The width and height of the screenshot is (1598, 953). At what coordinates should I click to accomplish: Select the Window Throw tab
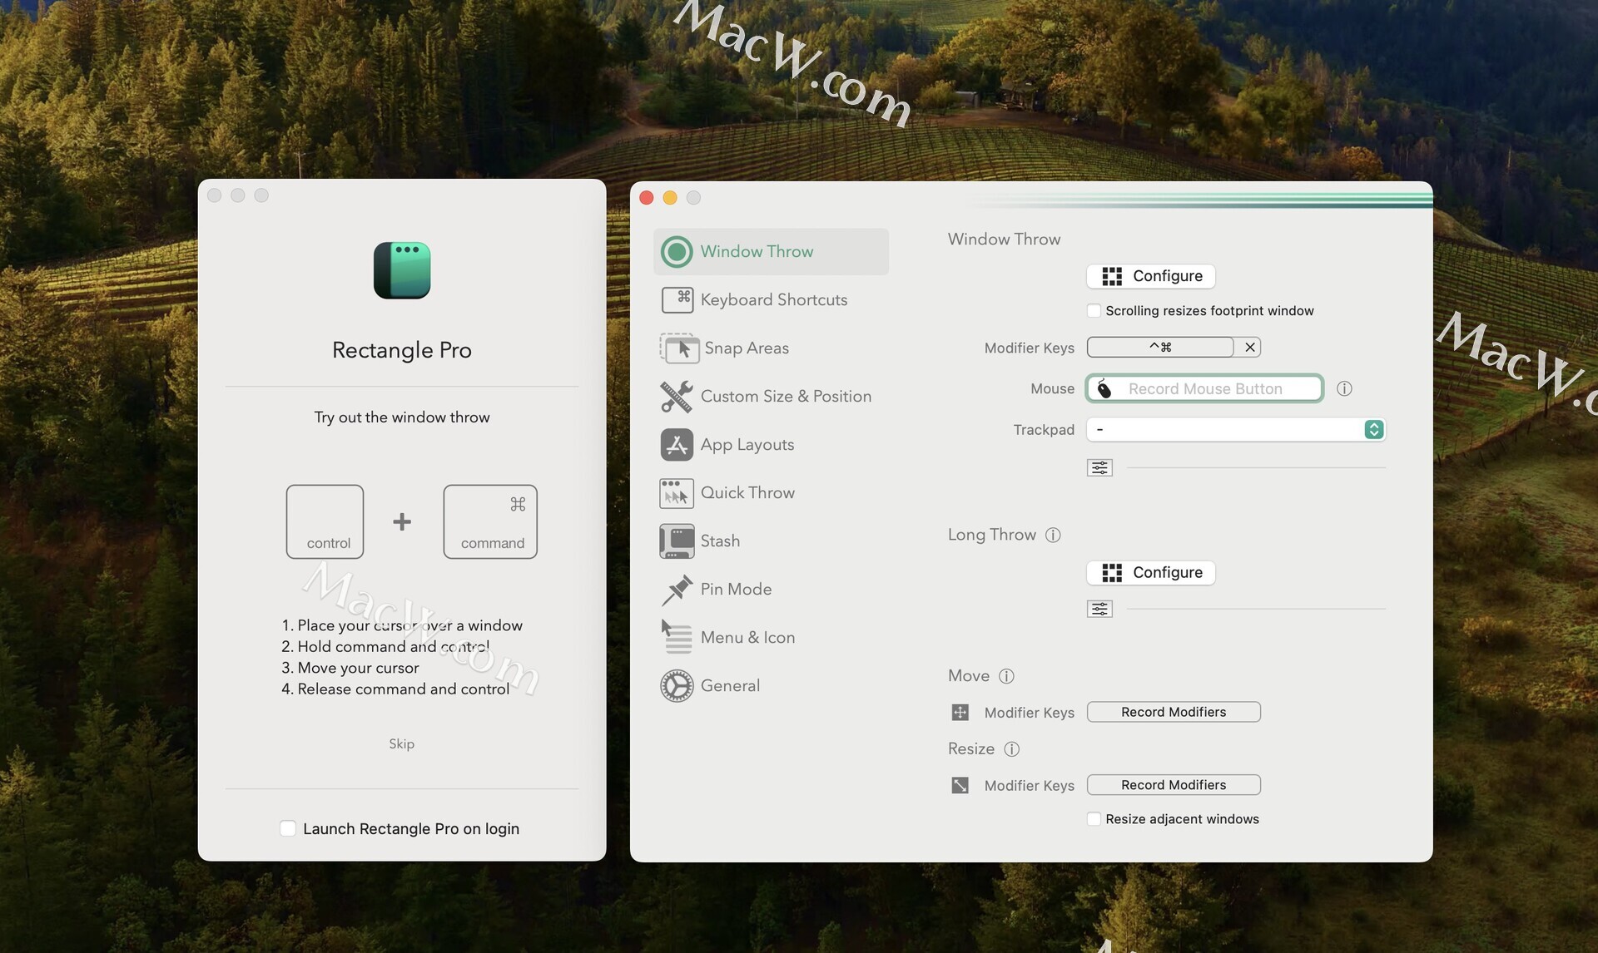pyautogui.click(x=771, y=252)
